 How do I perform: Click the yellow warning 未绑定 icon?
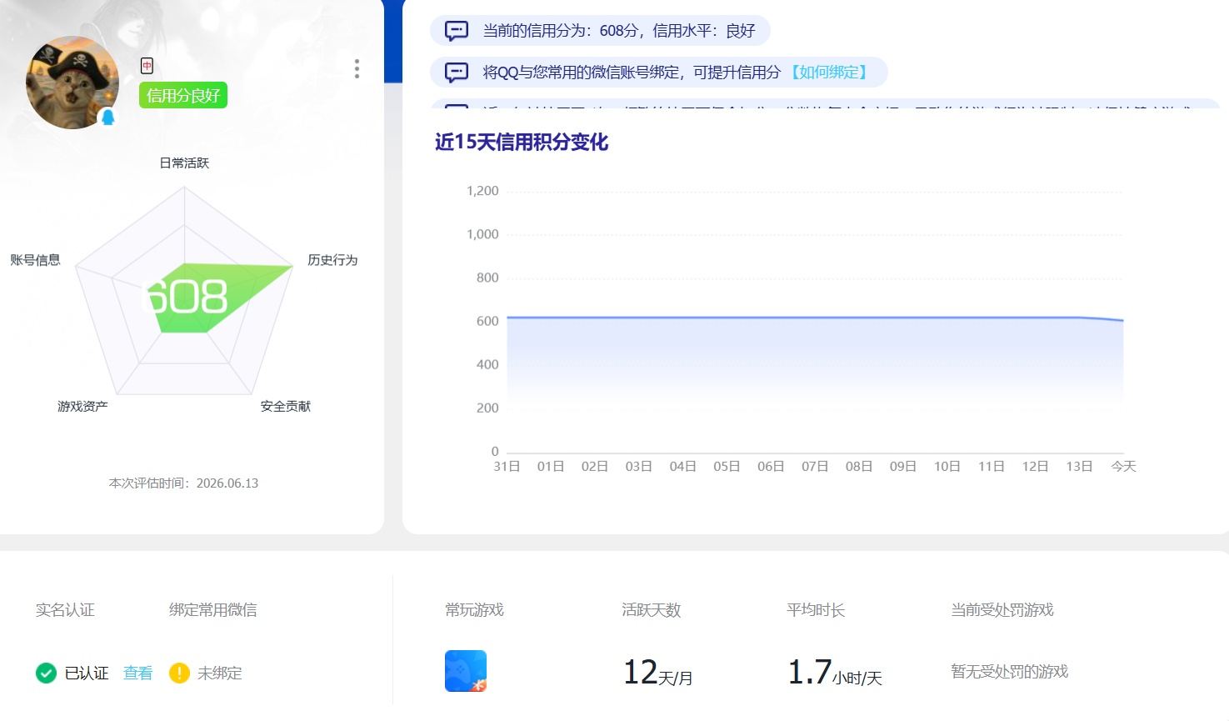pos(179,673)
